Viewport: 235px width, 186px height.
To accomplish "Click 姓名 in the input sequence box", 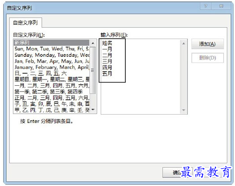I will pyautogui.click(x=107, y=43).
